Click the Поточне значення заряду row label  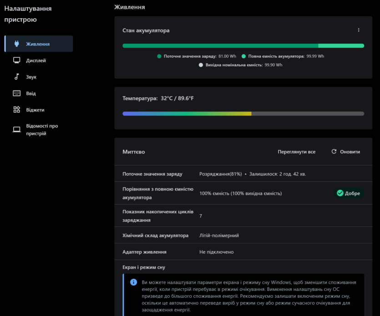152,174
